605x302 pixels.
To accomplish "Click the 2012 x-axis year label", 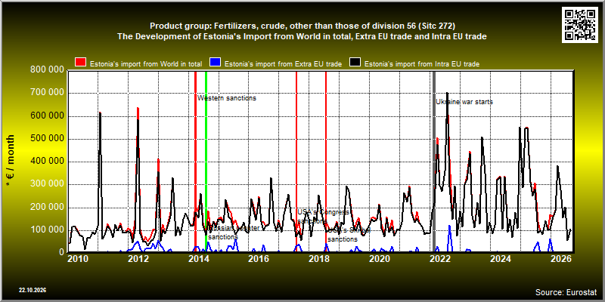I will pyautogui.click(x=138, y=259).
